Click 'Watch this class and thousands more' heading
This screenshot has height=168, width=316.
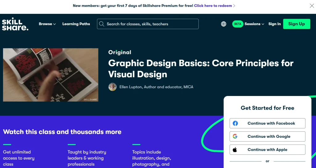pos(62,132)
